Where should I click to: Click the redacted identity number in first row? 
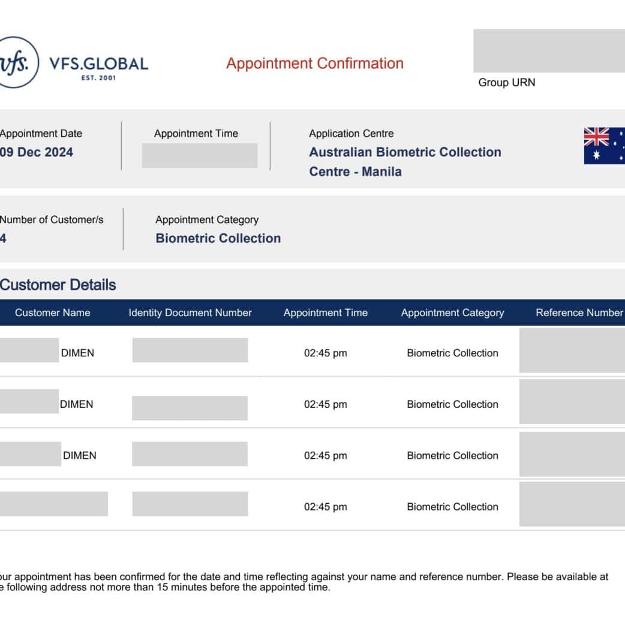[190, 350]
